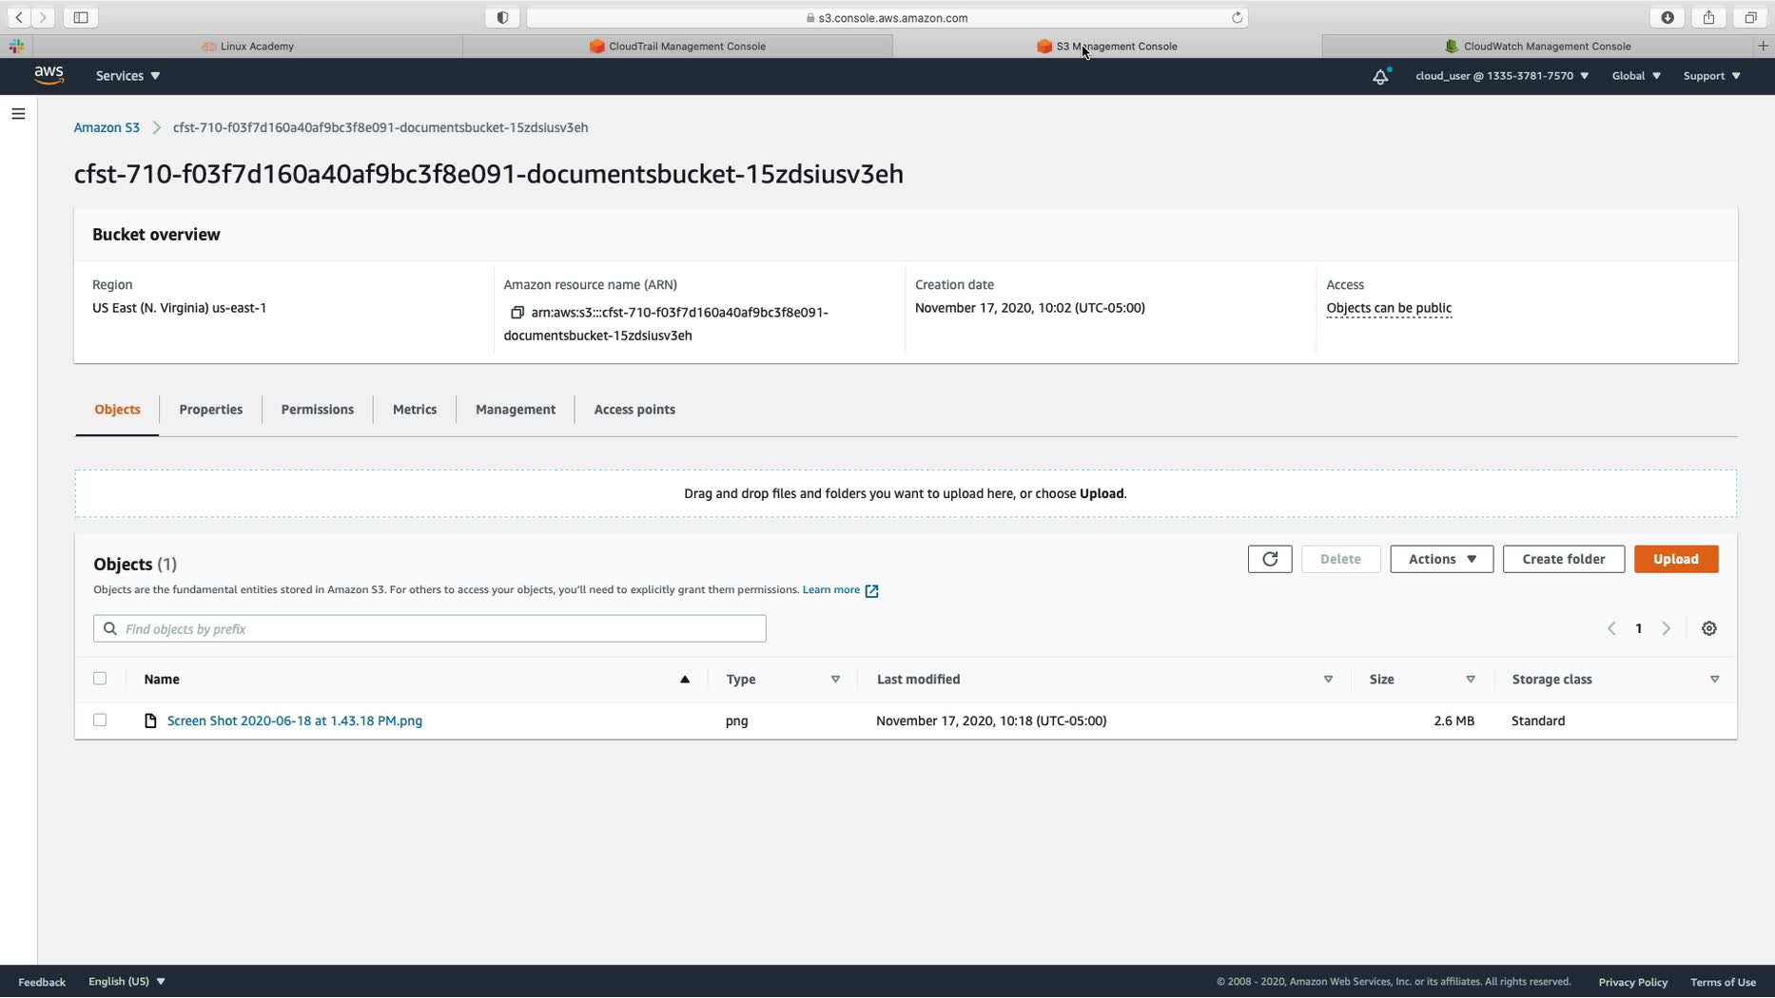Select the Objects tab

[x=117, y=410]
